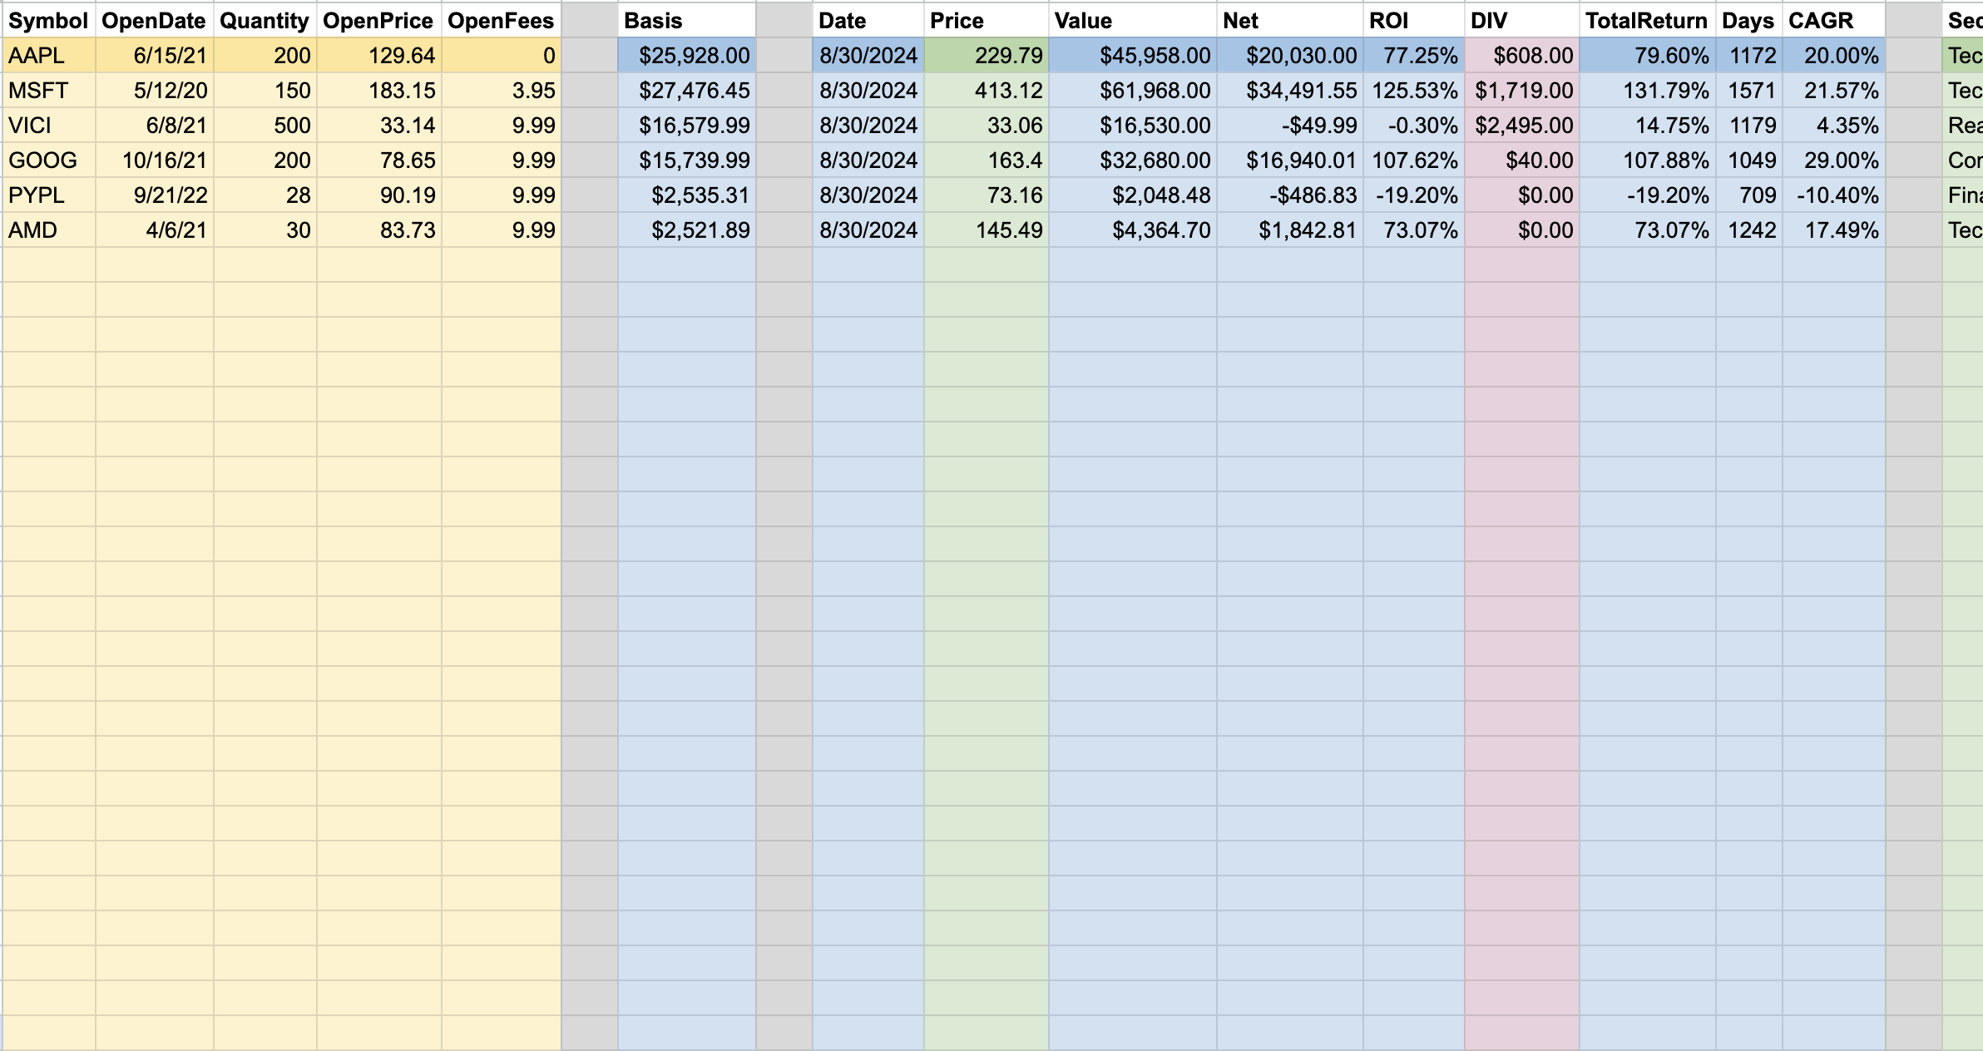Click AMD open price 83.73
Viewport: 1983px width, 1051px height.
coord(379,230)
